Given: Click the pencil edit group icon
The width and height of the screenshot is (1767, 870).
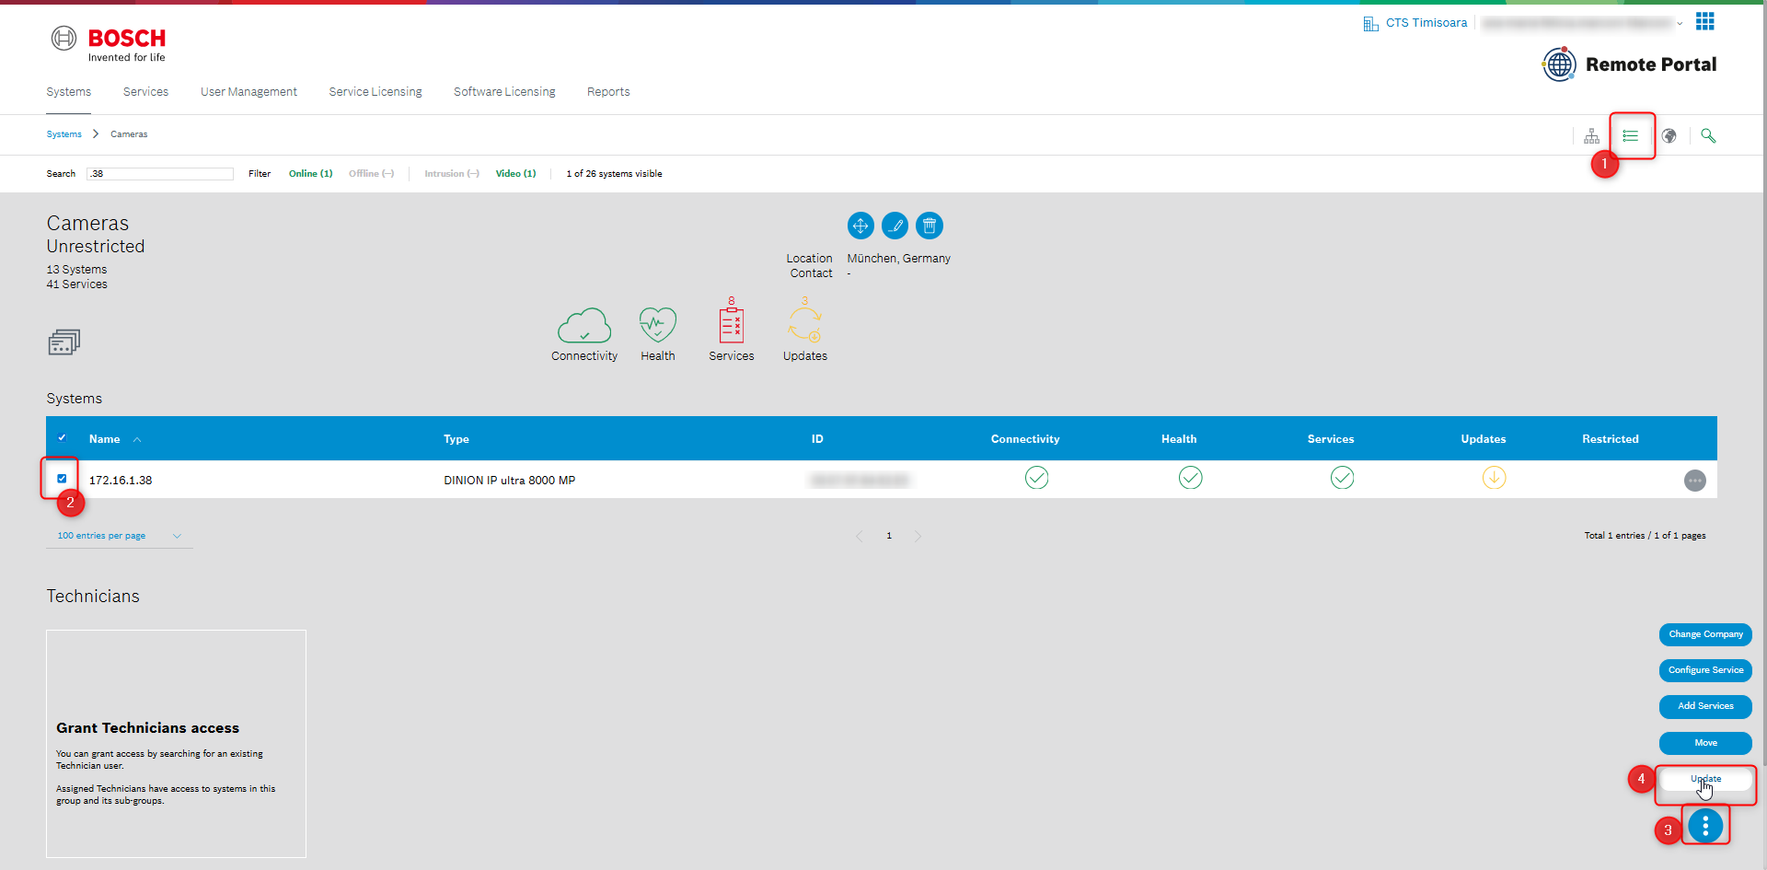Looking at the screenshot, I should point(895,226).
